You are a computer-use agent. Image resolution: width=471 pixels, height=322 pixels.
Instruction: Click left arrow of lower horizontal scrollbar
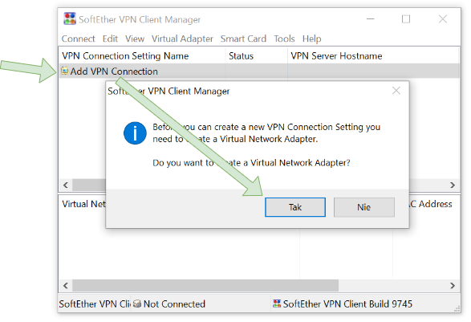(66, 285)
